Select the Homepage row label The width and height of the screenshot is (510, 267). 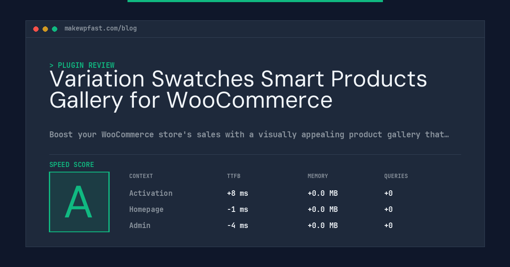tap(146, 209)
